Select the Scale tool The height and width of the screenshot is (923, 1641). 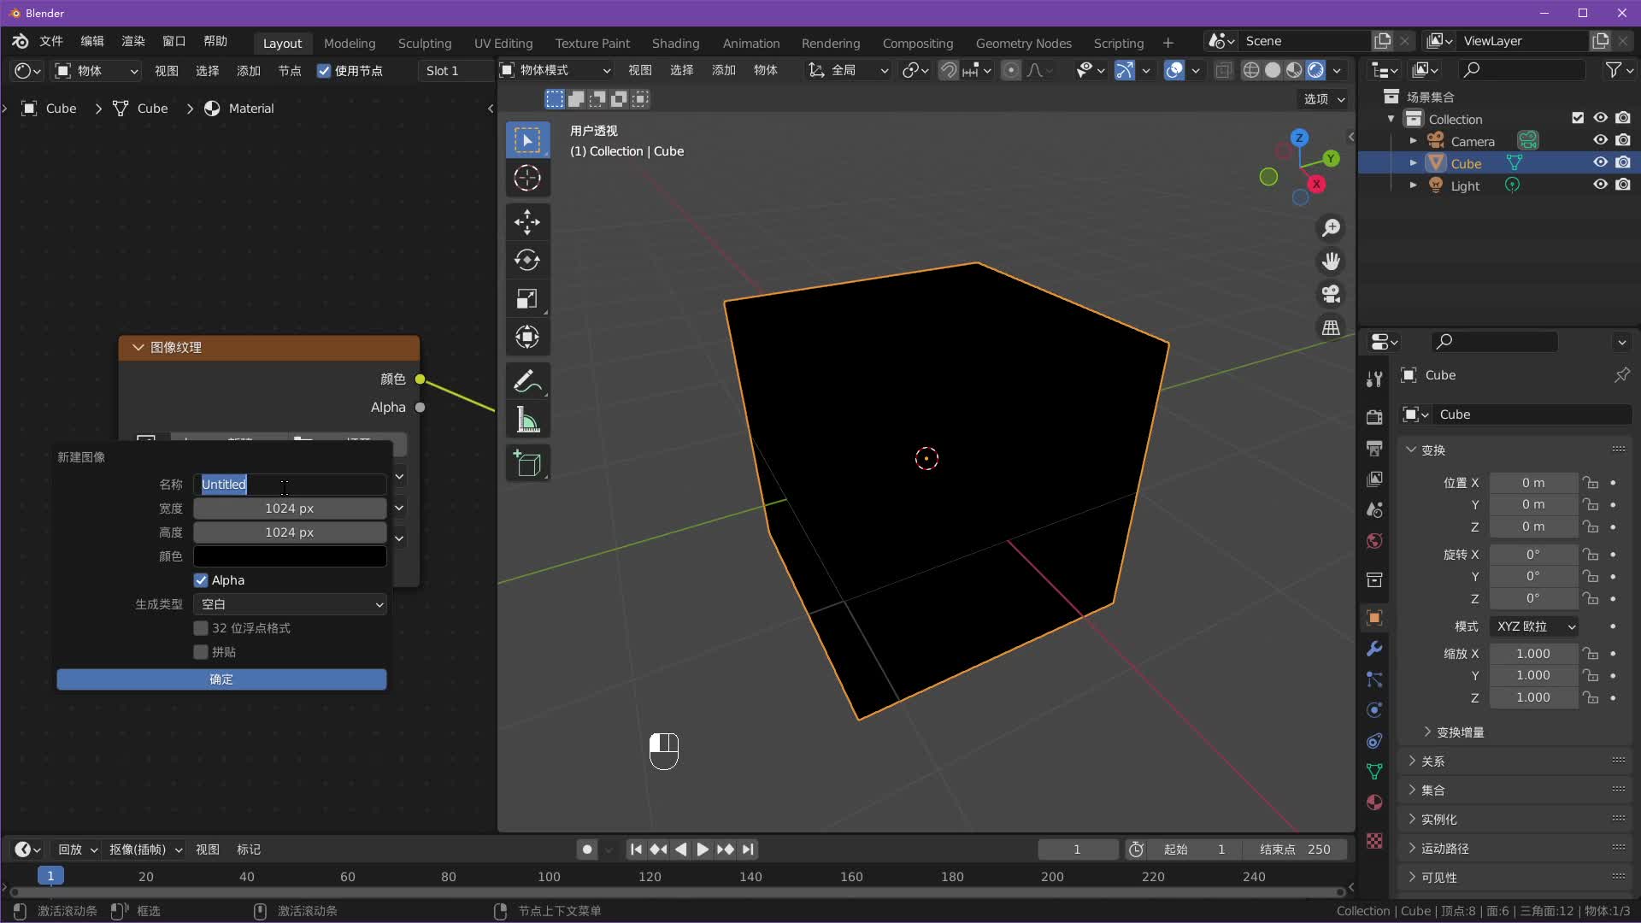pos(527,298)
